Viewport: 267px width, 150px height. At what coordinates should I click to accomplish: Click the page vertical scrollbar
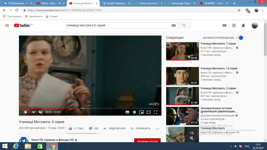265,40
